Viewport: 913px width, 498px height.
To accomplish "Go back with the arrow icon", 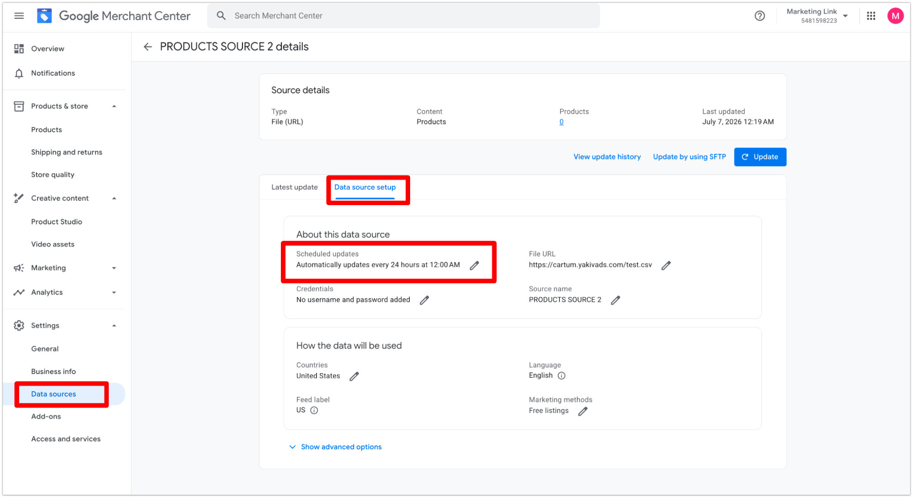I will pyautogui.click(x=148, y=47).
